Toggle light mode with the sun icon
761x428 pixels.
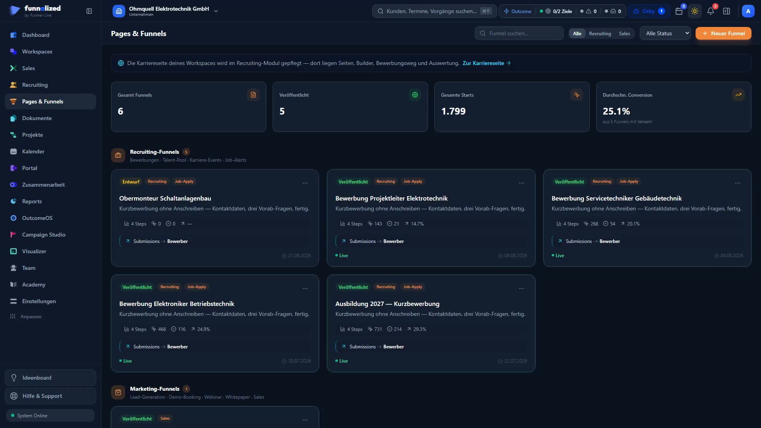[x=695, y=11]
